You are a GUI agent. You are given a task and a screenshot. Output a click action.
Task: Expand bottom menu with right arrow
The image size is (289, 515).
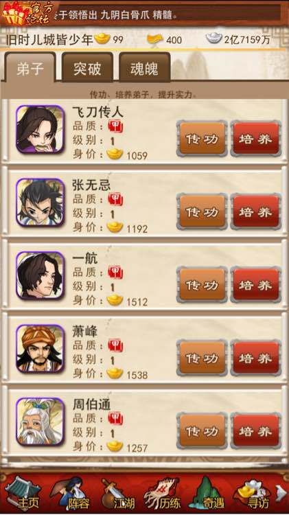tap(281, 494)
